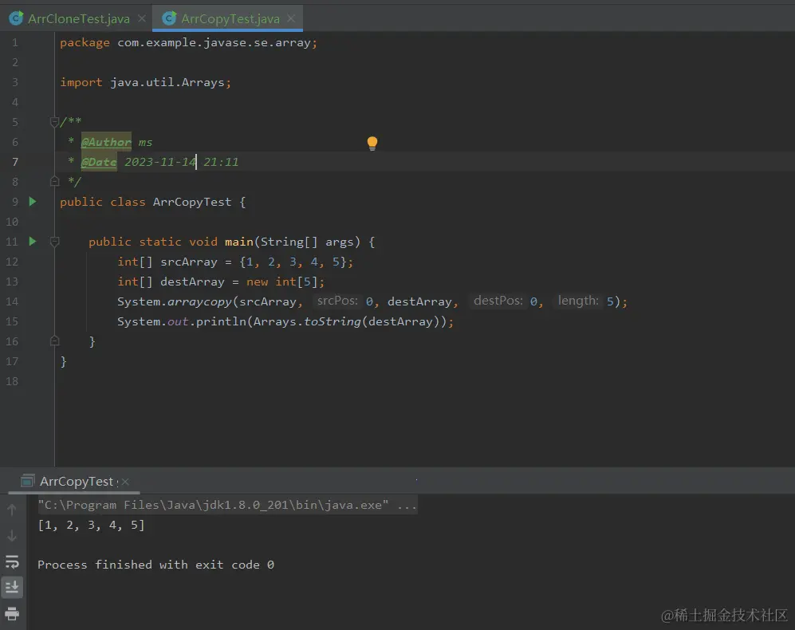The width and height of the screenshot is (795, 630).
Task: Click the toString method call on line 15
Action: [332, 321]
